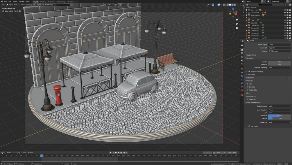The height and width of the screenshot is (165, 292).
Task: Open the World properties tab icon
Action: pos(242,64)
